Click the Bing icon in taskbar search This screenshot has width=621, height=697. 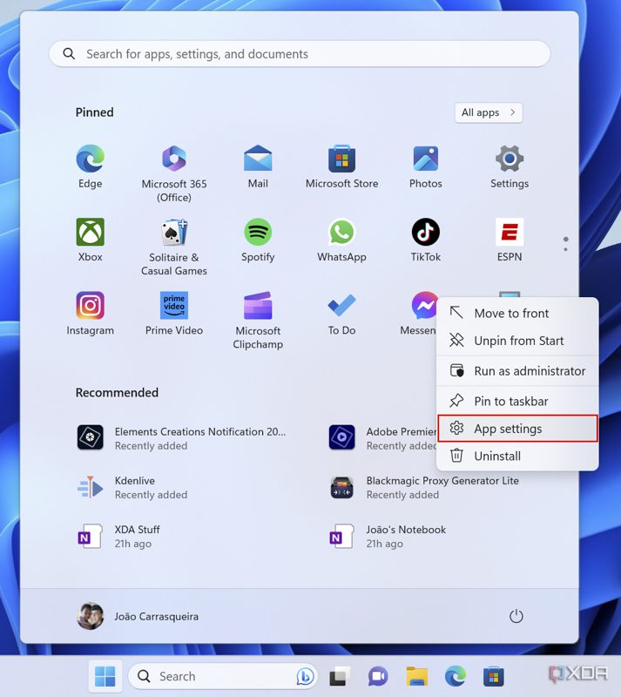(x=305, y=676)
